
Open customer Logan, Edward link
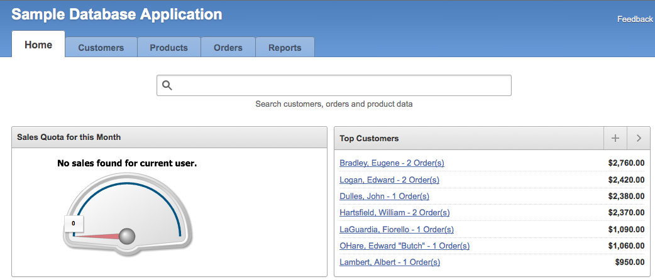(x=389, y=180)
